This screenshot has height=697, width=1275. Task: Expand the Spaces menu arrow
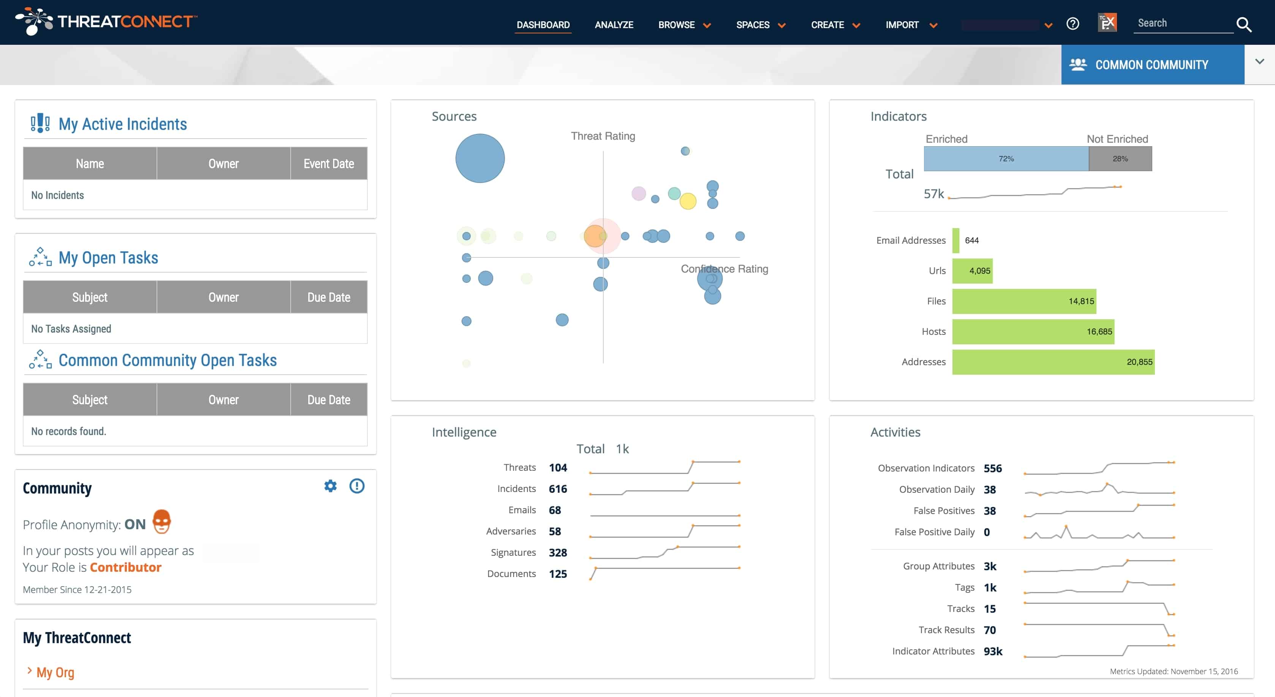point(781,26)
